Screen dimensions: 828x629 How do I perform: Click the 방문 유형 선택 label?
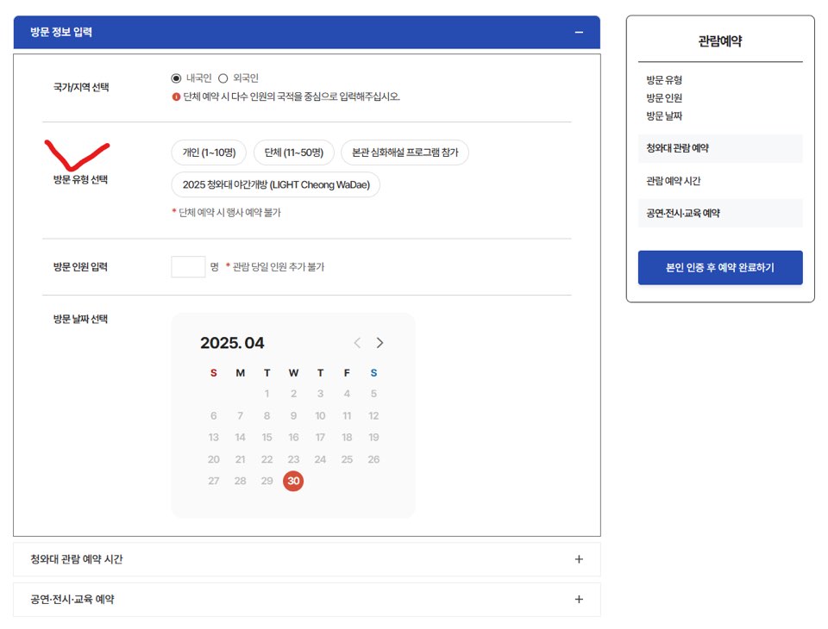click(x=80, y=179)
